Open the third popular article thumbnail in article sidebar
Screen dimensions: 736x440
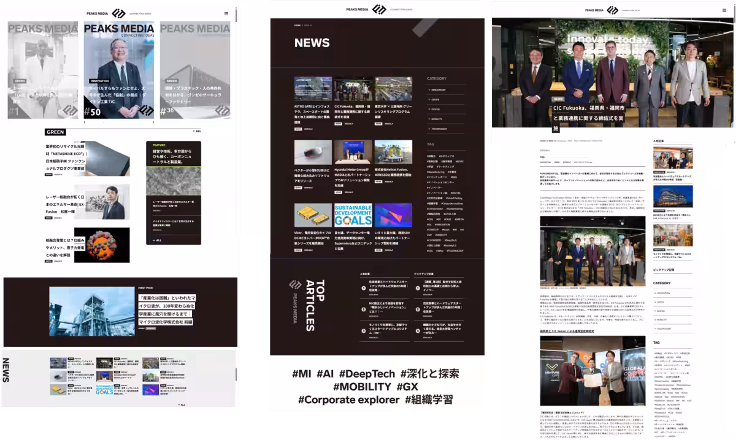coord(673,235)
